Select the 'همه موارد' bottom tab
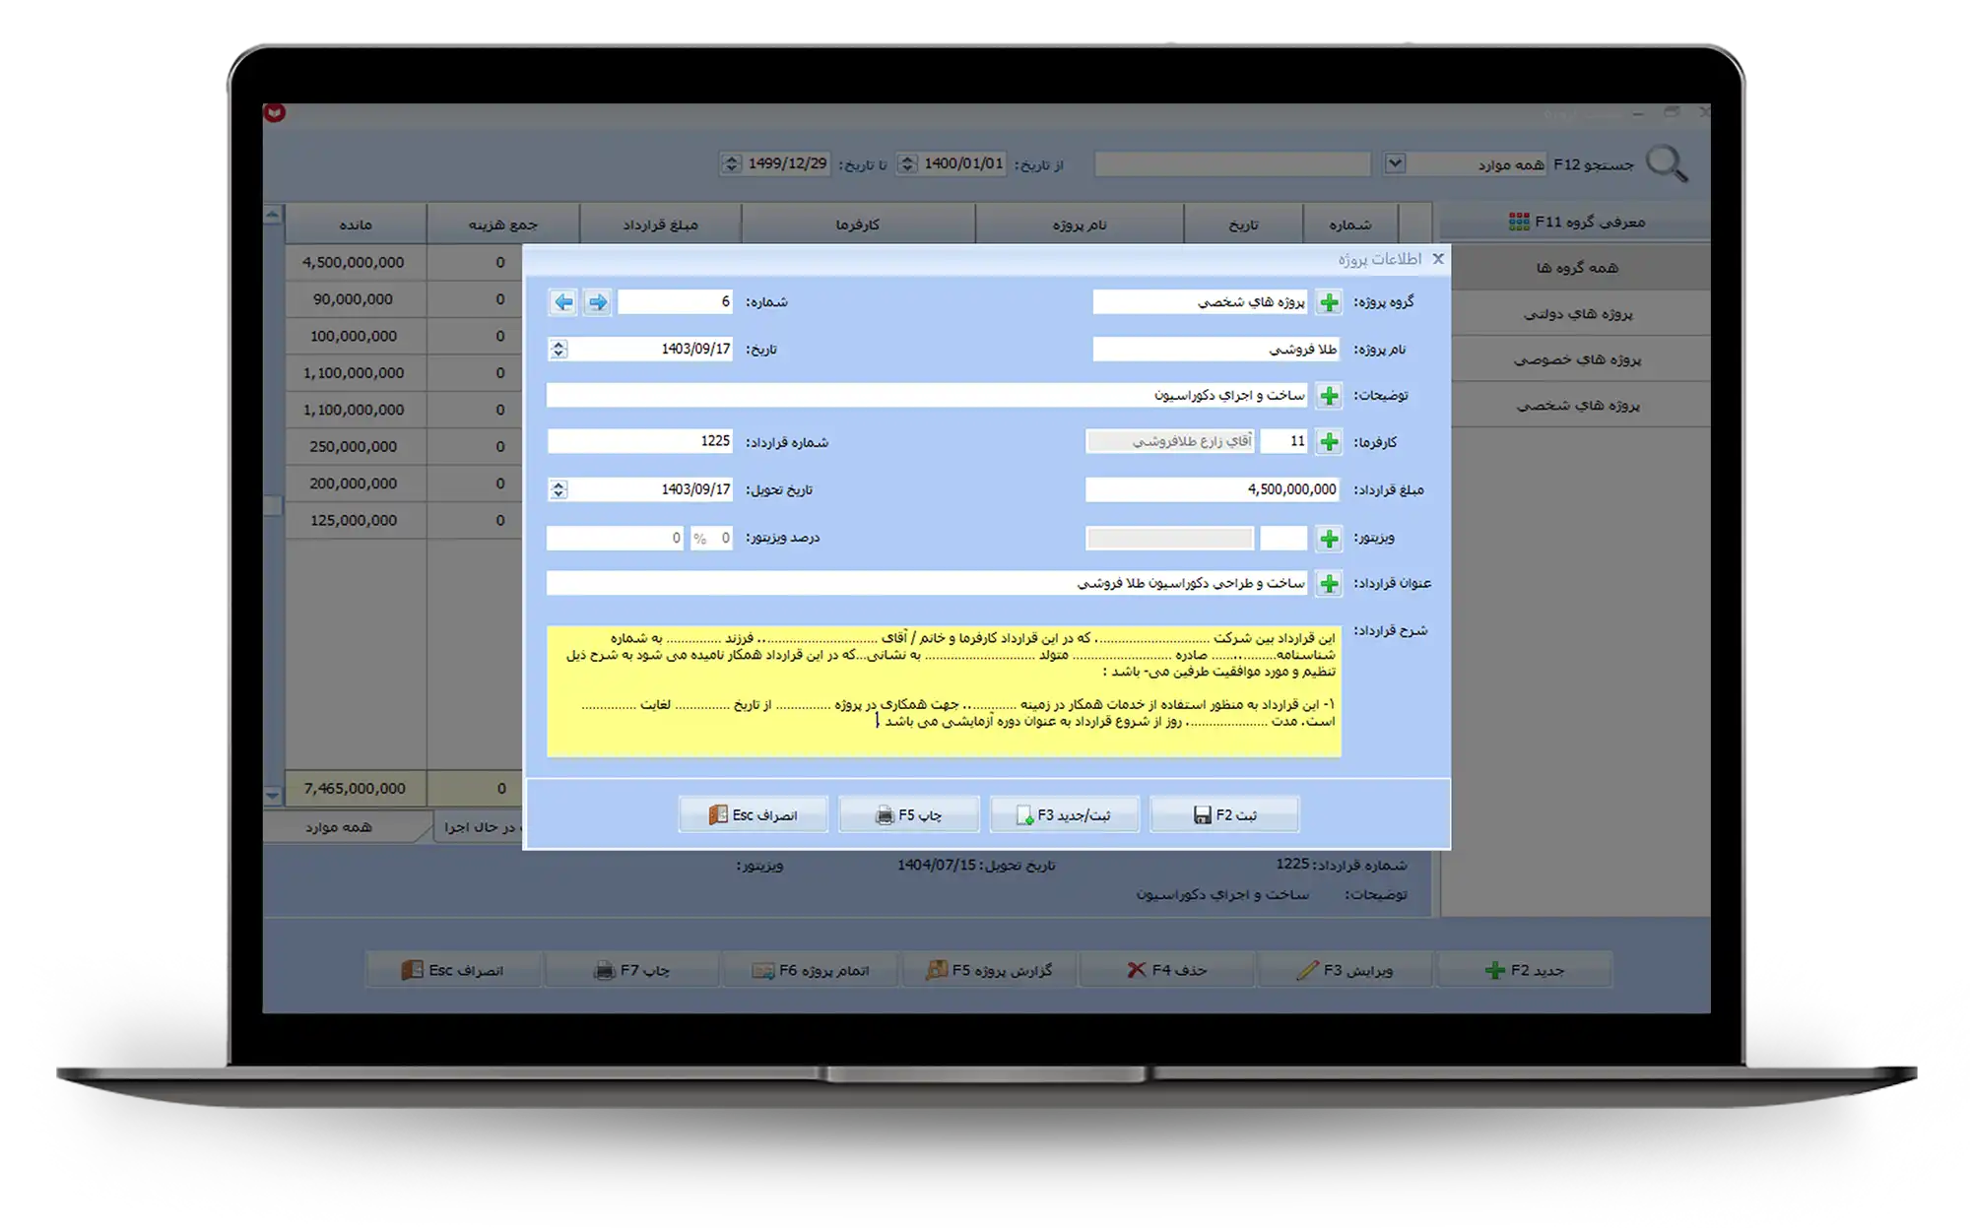 339,827
